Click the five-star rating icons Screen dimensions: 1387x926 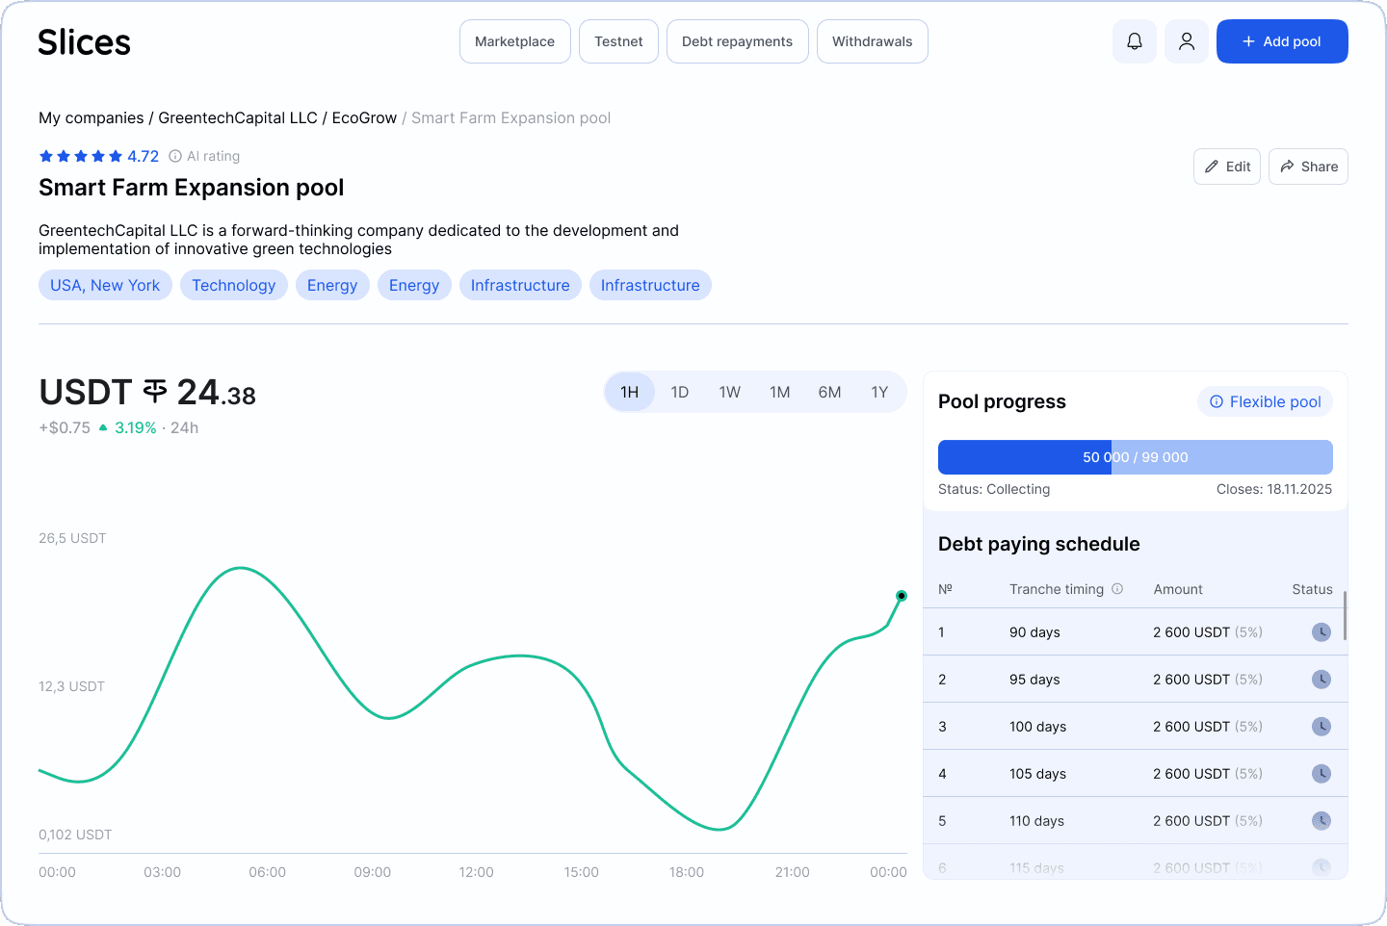81,156
